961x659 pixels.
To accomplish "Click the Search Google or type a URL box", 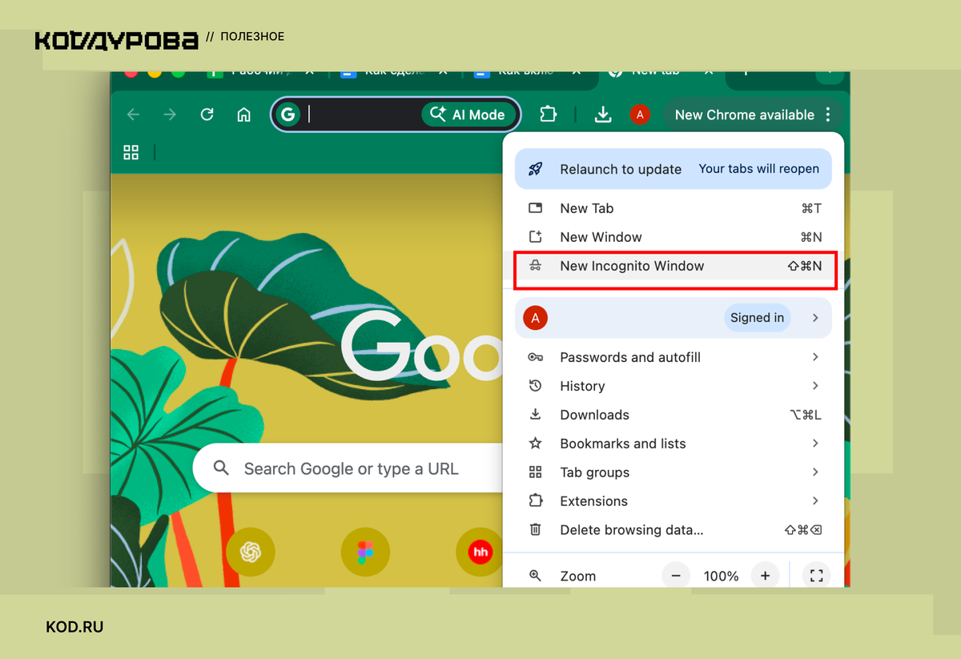I will pos(348,468).
